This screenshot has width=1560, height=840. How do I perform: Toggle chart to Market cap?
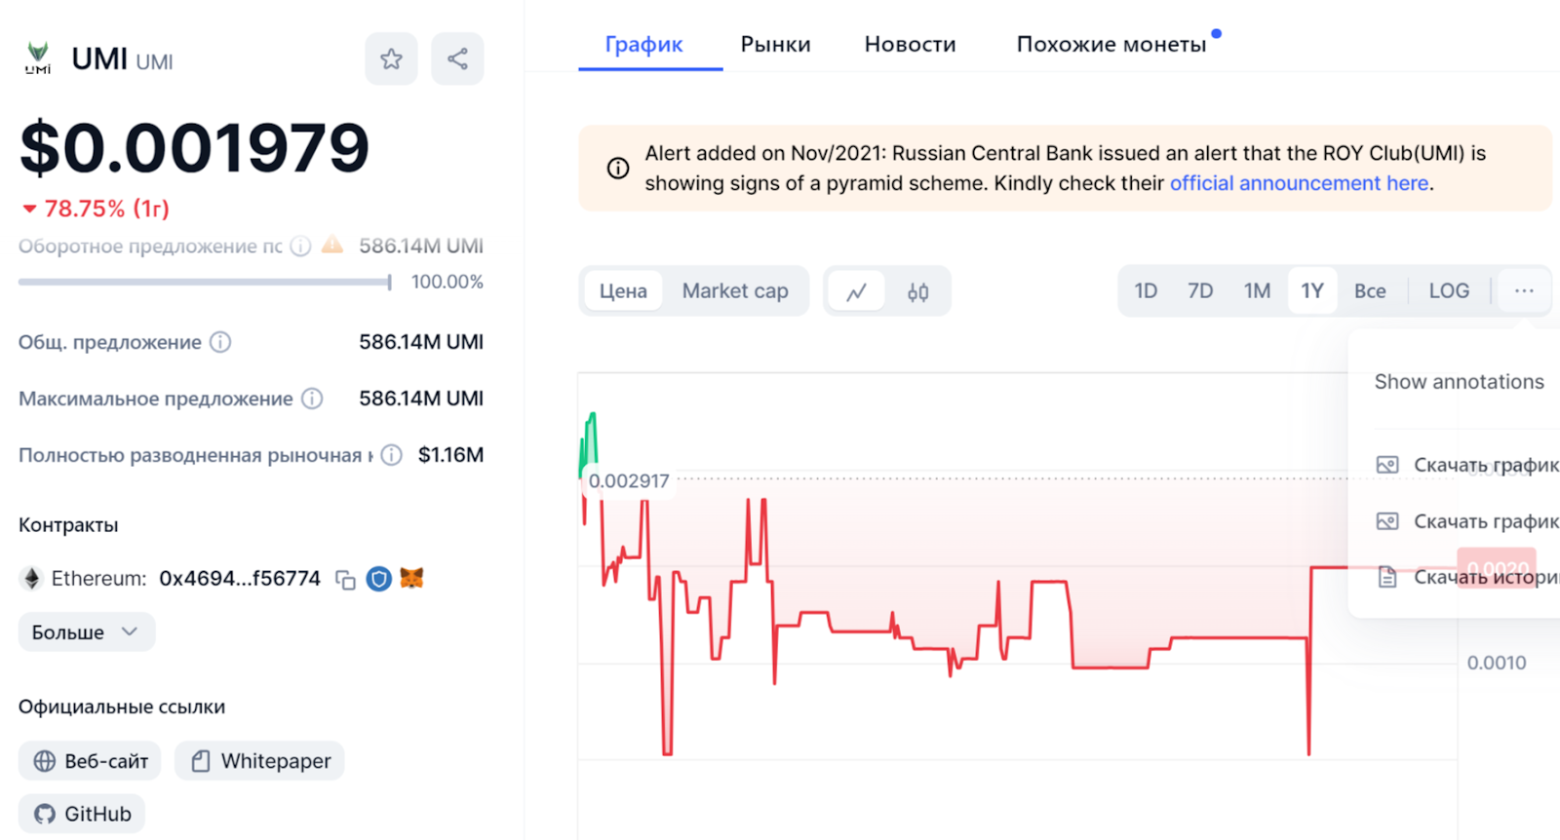735,291
